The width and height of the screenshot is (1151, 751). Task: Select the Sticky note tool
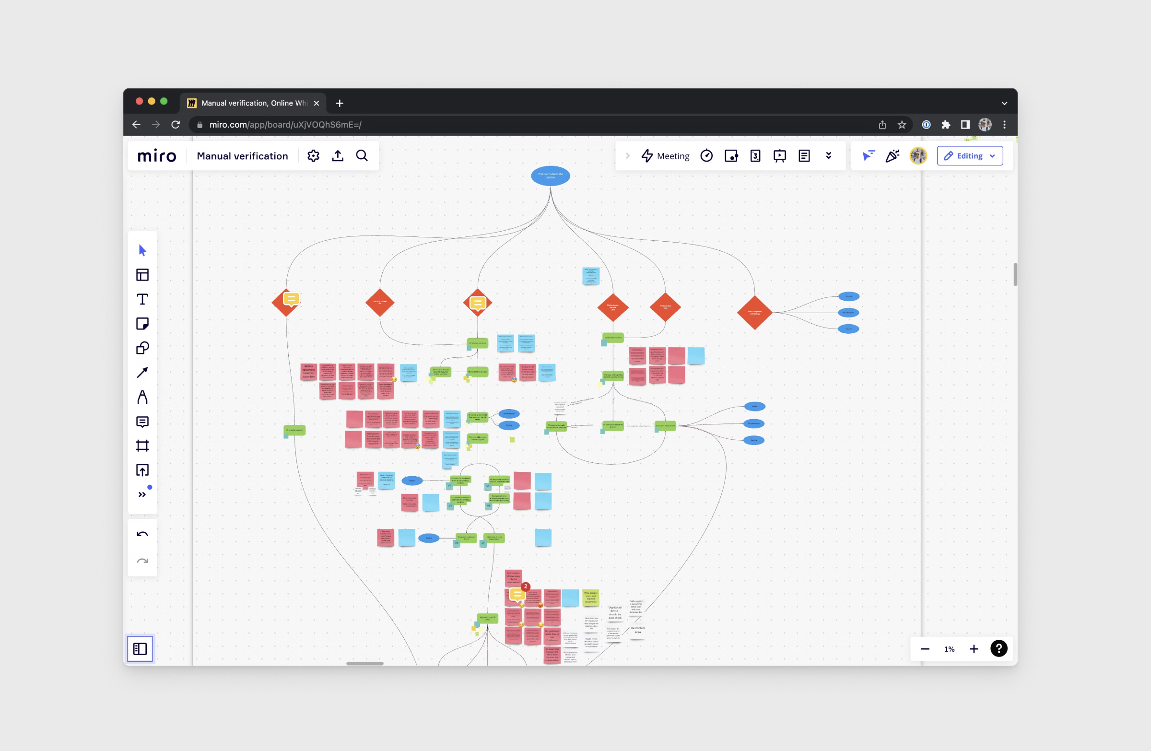(142, 324)
